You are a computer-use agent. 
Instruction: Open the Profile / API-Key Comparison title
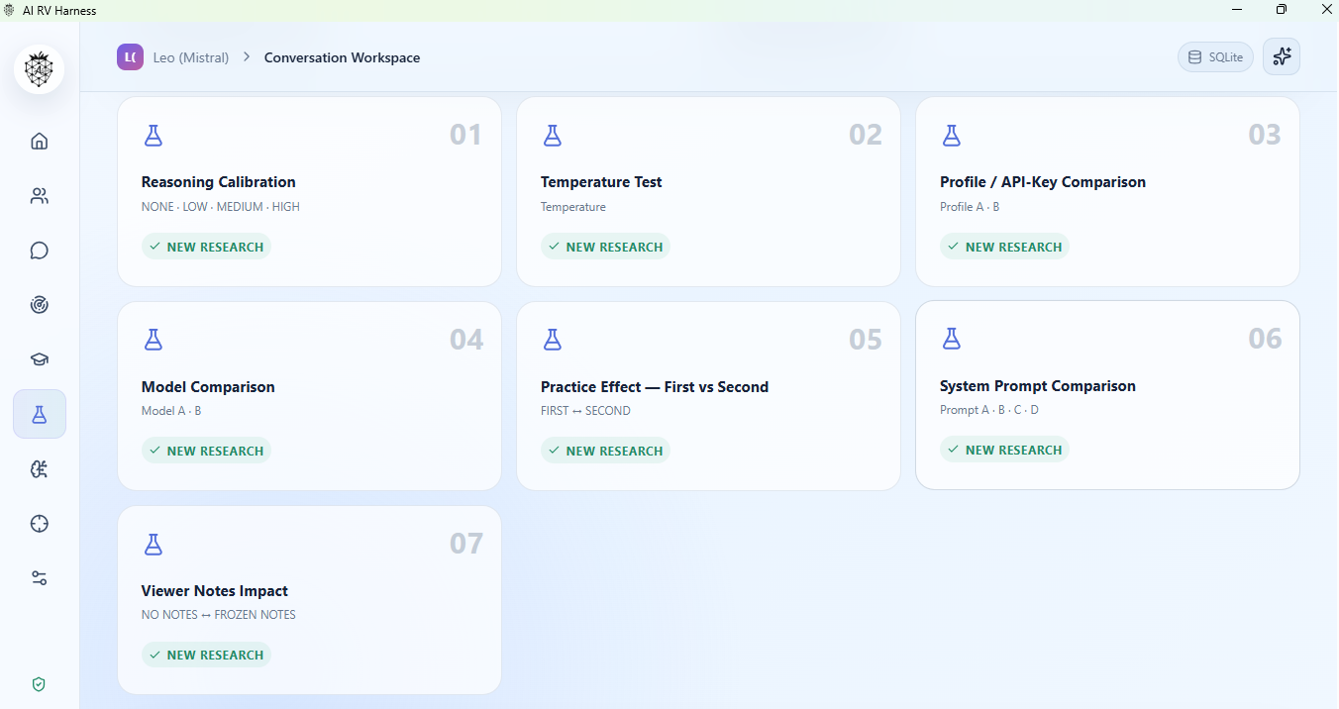(x=1043, y=182)
